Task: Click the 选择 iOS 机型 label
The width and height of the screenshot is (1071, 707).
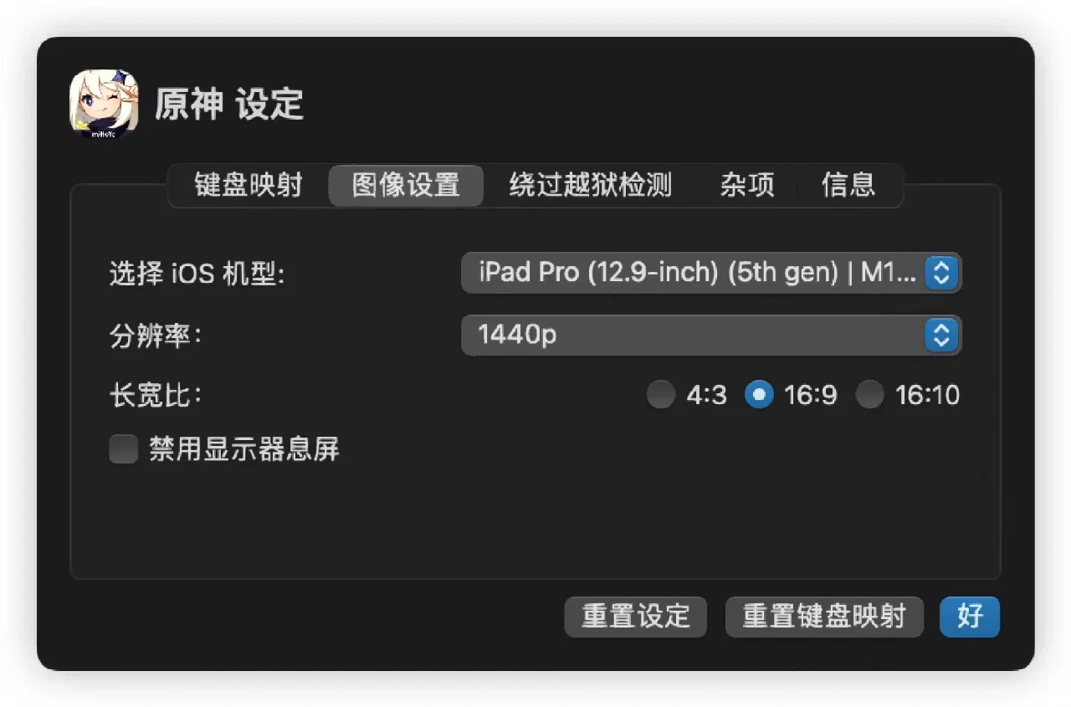Action: pyautogui.click(x=197, y=274)
